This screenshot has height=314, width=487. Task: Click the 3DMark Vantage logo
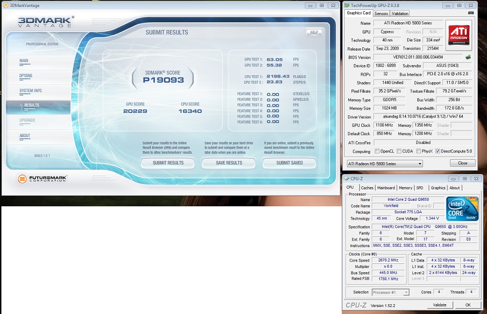(46, 22)
